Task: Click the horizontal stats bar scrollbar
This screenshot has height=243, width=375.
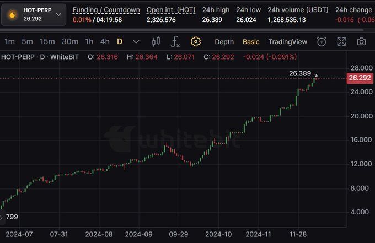Action: pos(182,30)
